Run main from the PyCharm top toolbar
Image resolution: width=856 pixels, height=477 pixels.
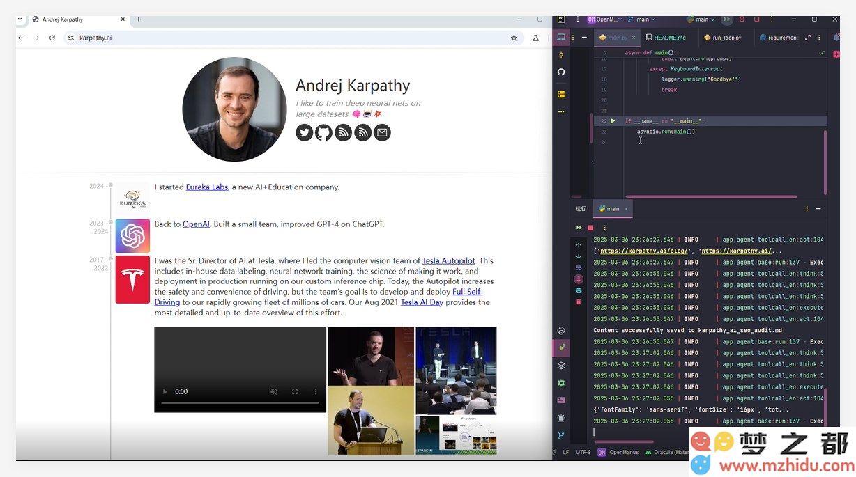point(726,19)
